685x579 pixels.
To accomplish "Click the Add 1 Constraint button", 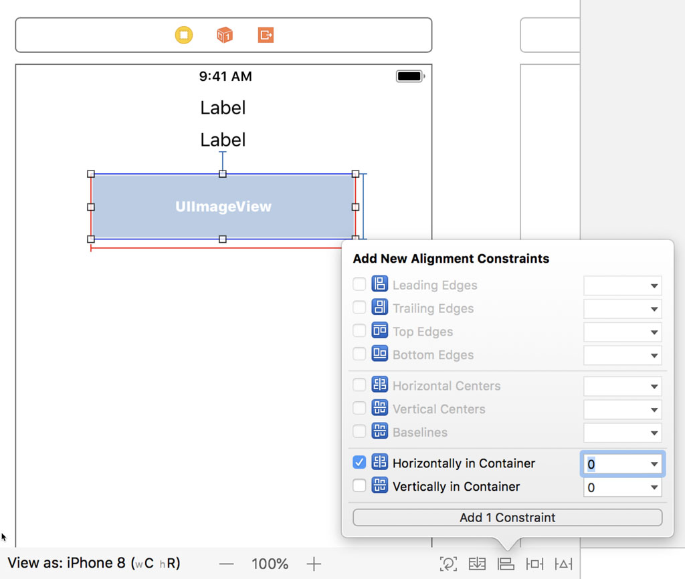I will pos(507,517).
